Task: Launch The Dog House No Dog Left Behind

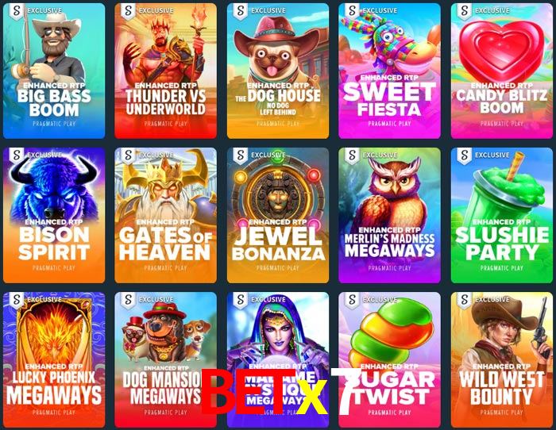Action: 278,71
